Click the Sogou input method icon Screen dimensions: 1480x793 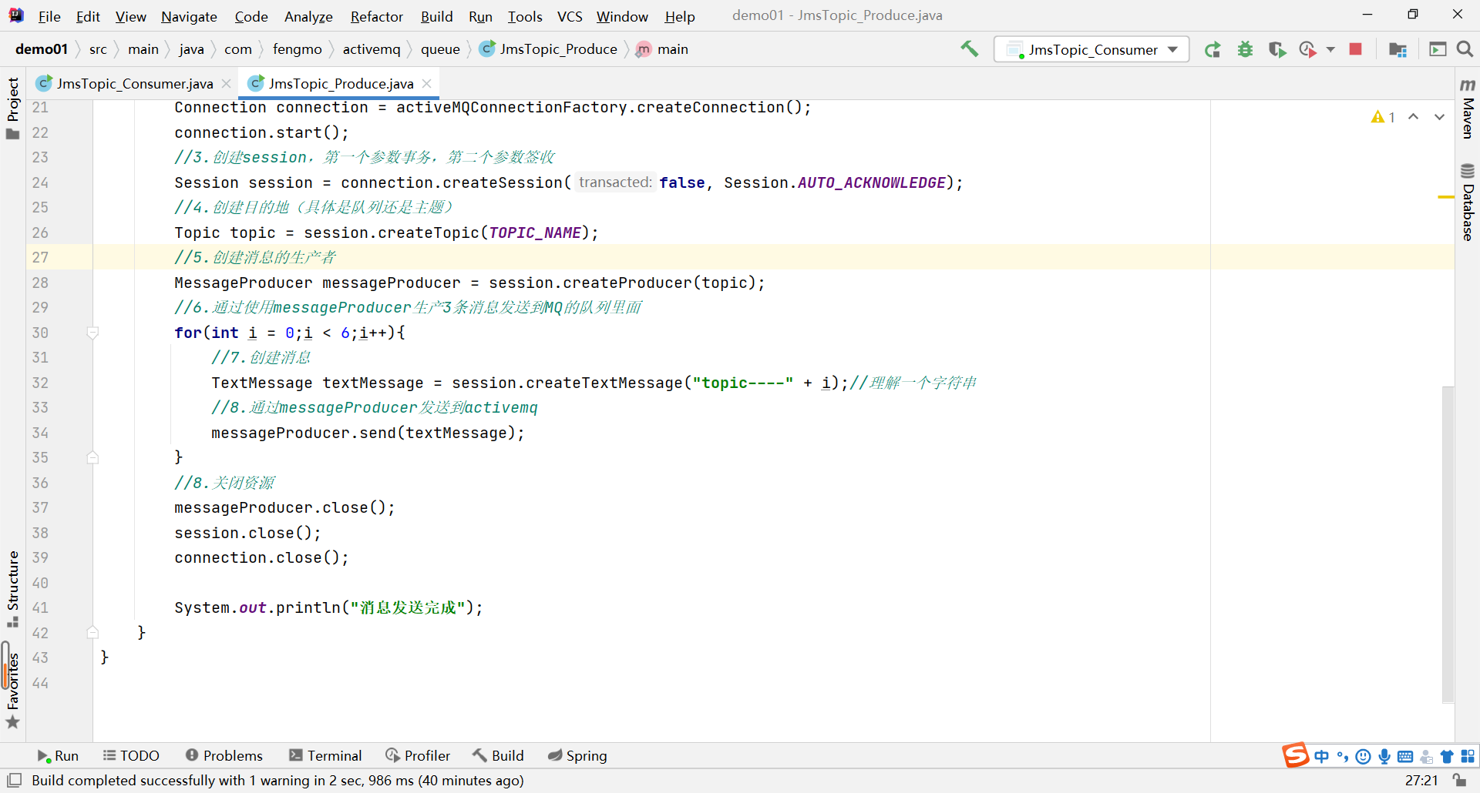[1296, 755]
